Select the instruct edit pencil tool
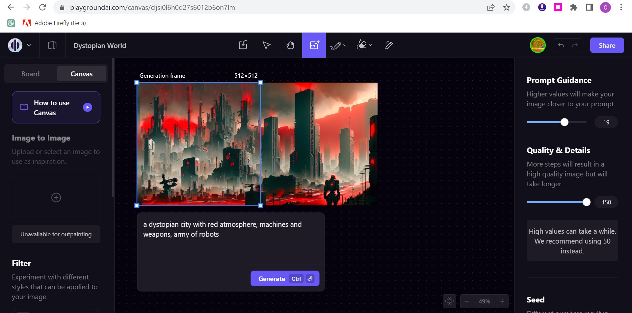The height and width of the screenshot is (313, 632). (389, 45)
